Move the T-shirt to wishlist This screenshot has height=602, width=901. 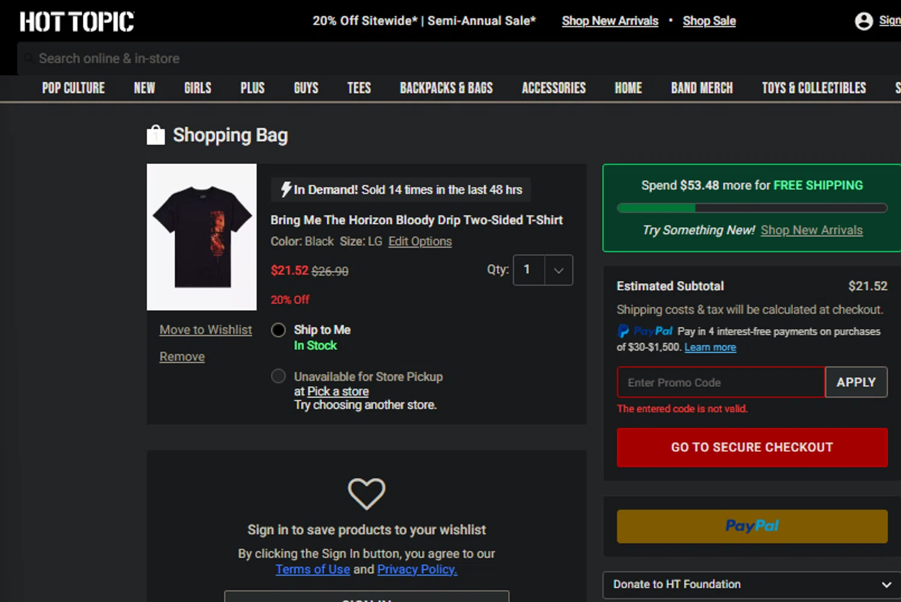click(205, 330)
